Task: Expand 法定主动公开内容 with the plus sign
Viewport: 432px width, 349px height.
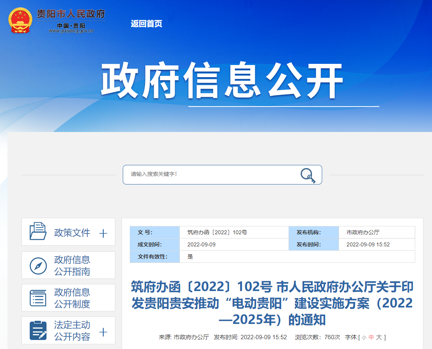Action: (103, 332)
